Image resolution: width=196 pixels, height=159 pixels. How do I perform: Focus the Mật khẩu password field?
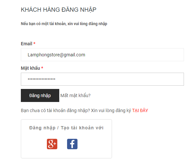click(102, 79)
